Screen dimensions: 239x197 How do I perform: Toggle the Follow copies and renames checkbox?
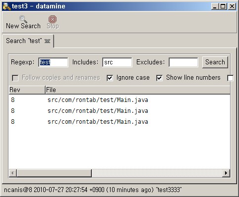click(15, 78)
